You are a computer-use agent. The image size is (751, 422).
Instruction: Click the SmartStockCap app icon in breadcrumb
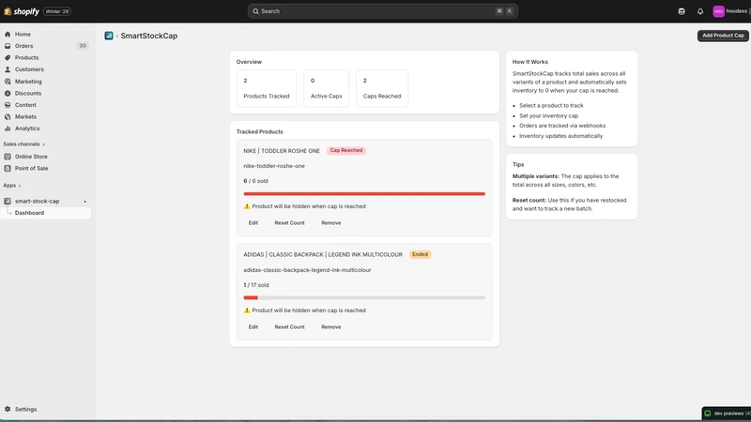click(x=109, y=36)
